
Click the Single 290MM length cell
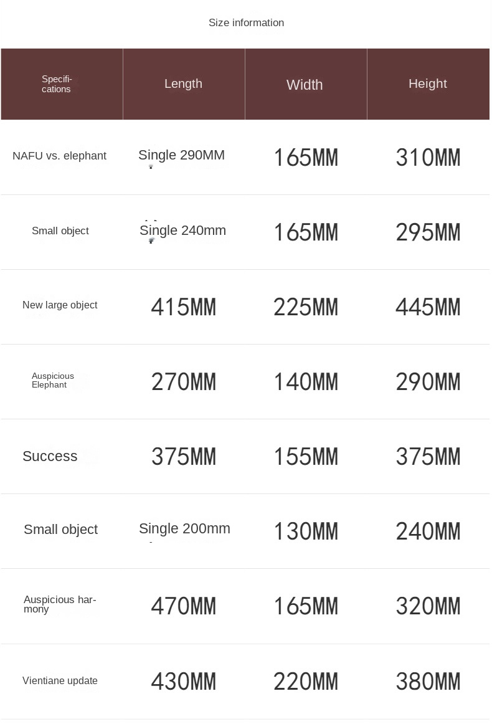181,155
